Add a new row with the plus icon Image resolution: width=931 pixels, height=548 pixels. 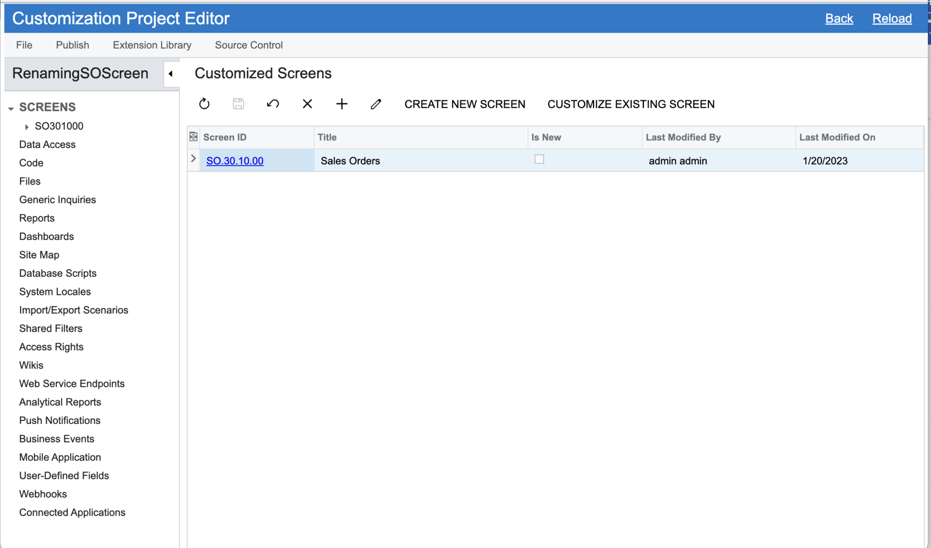pyautogui.click(x=341, y=104)
